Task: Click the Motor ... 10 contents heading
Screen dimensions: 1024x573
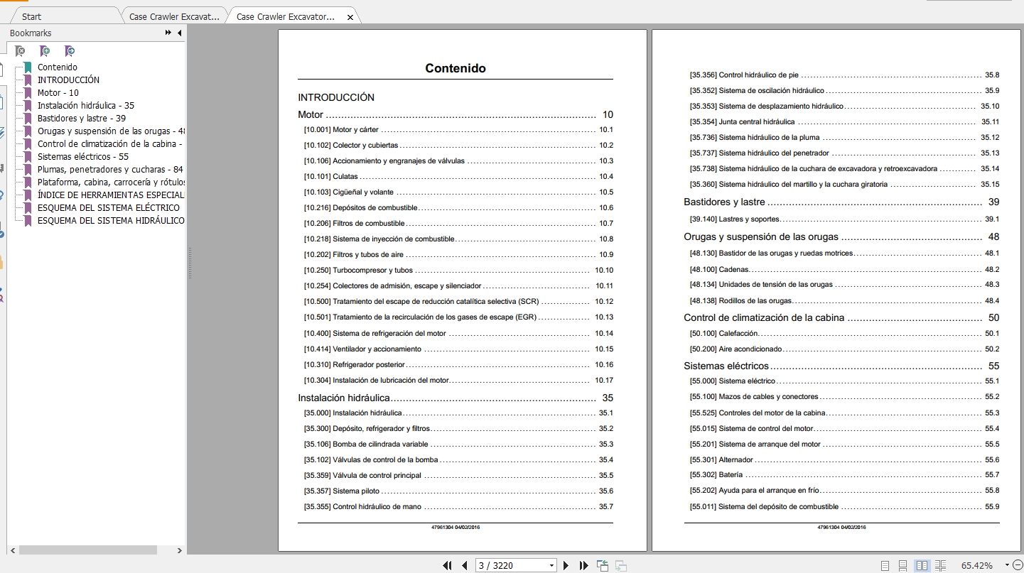Action: [456, 114]
